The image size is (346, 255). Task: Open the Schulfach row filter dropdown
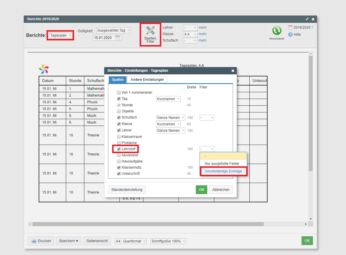pos(207,118)
